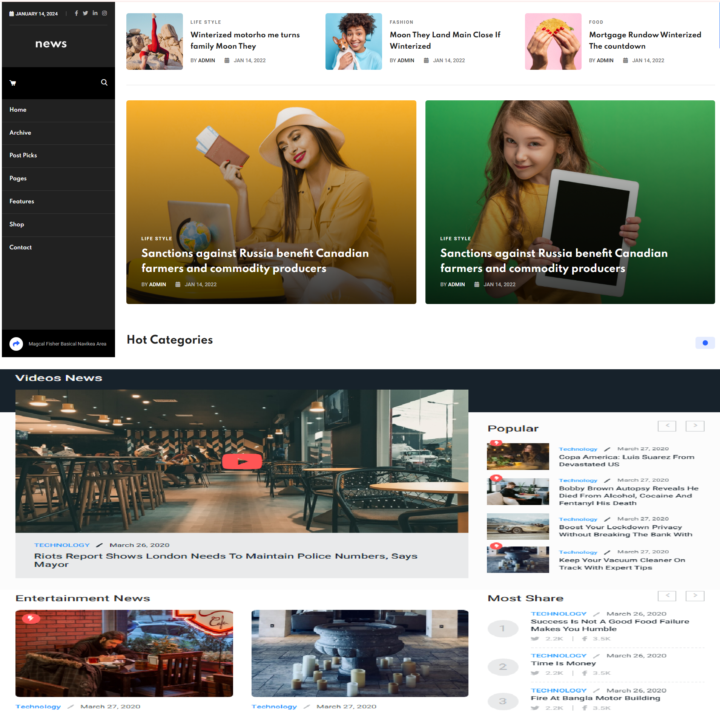Viewport: 720px width, 720px height.
Task: Click the share arrow icon above Magcal Fisher text
Action: tap(16, 344)
